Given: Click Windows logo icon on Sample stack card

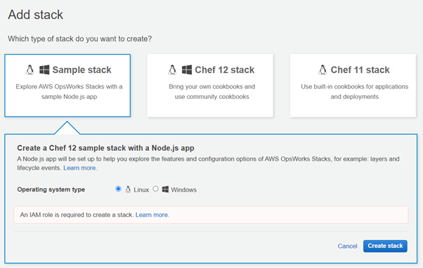Looking at the screenshot, I should pos(44,69).
